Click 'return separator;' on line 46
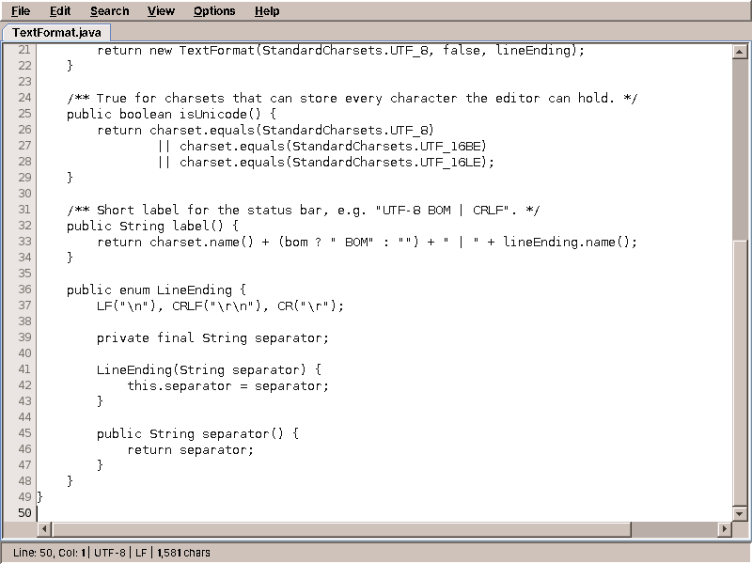Viewport: 752px width, 564px height. coord(190,450)
